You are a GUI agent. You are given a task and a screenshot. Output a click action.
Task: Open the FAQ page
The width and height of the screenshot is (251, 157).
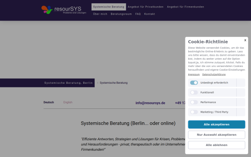[138, 14]
